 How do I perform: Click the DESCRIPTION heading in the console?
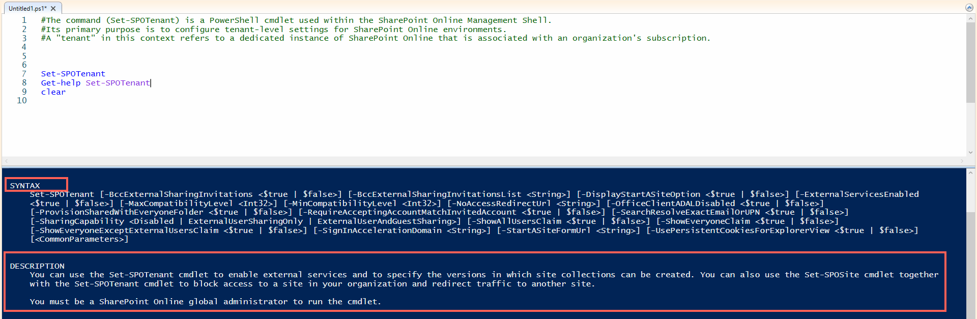(37, 266)
